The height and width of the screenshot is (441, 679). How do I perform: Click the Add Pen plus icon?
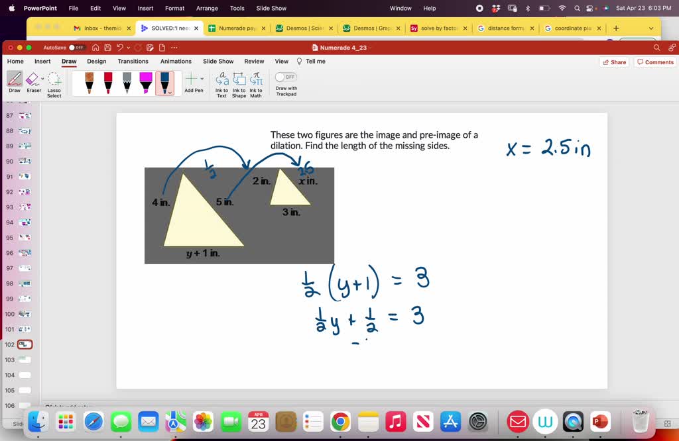pos(192,79)
